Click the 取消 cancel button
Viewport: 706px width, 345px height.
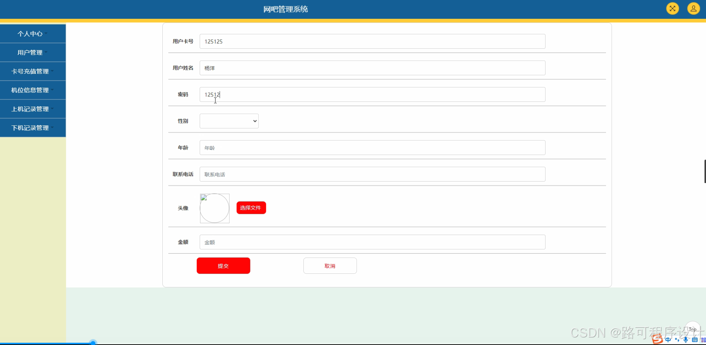(330, 266)
